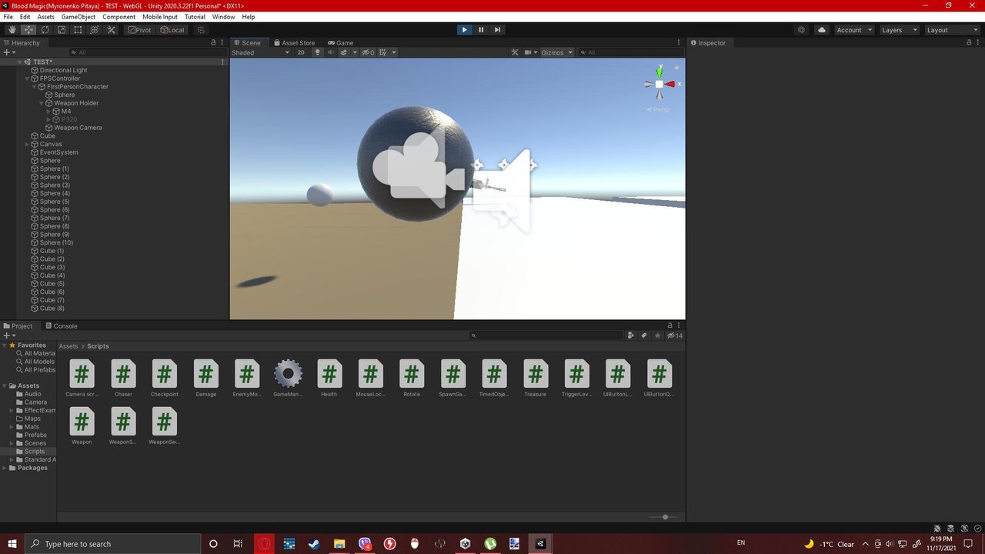Select the Hand tool

[12, 30]
